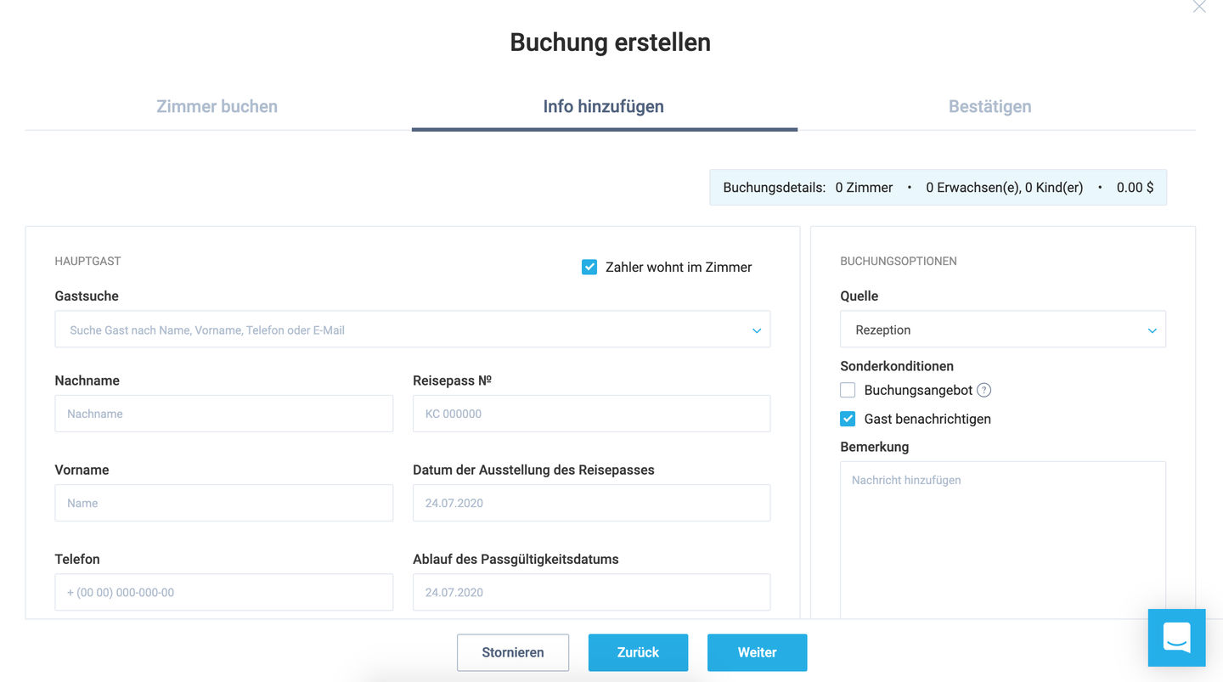Click the Buchungsdetails summary bar
This screenshot has width=1223, height=682.
tap(938, 188)
